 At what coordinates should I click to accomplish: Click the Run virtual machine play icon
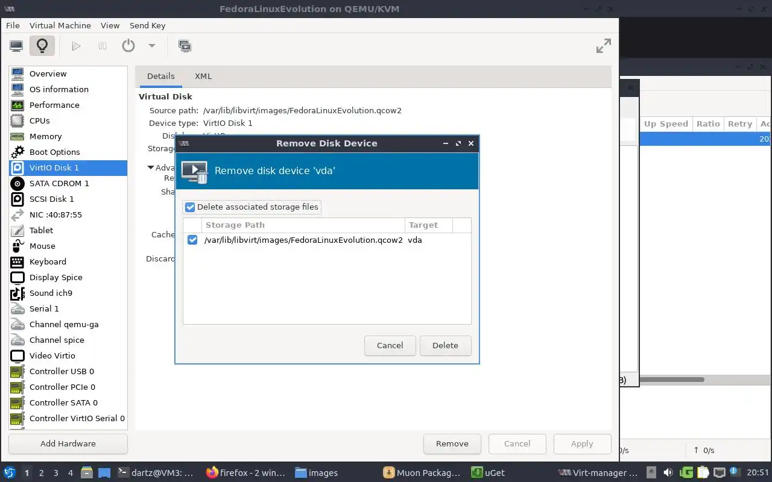pyautogui.click(x=76, y=46)
